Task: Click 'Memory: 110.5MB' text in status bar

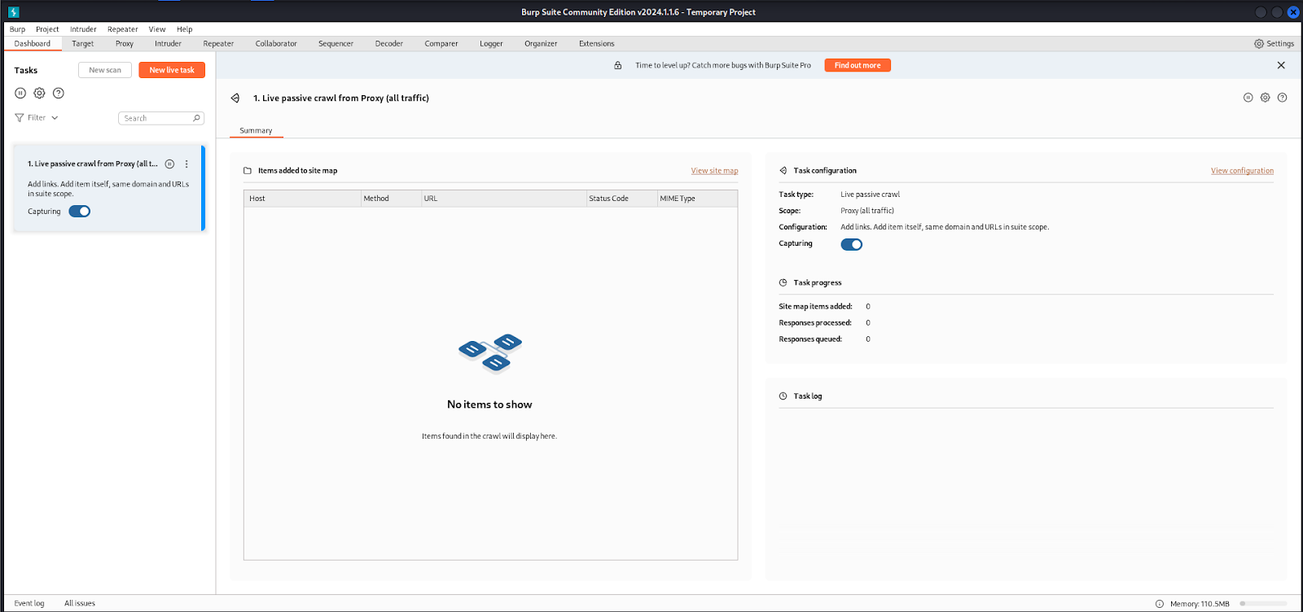Action: pyautogui.click(x=1200, y=604)
